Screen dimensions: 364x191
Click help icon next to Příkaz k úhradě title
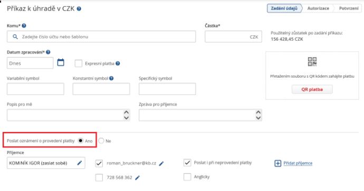[x=79, y=9]
